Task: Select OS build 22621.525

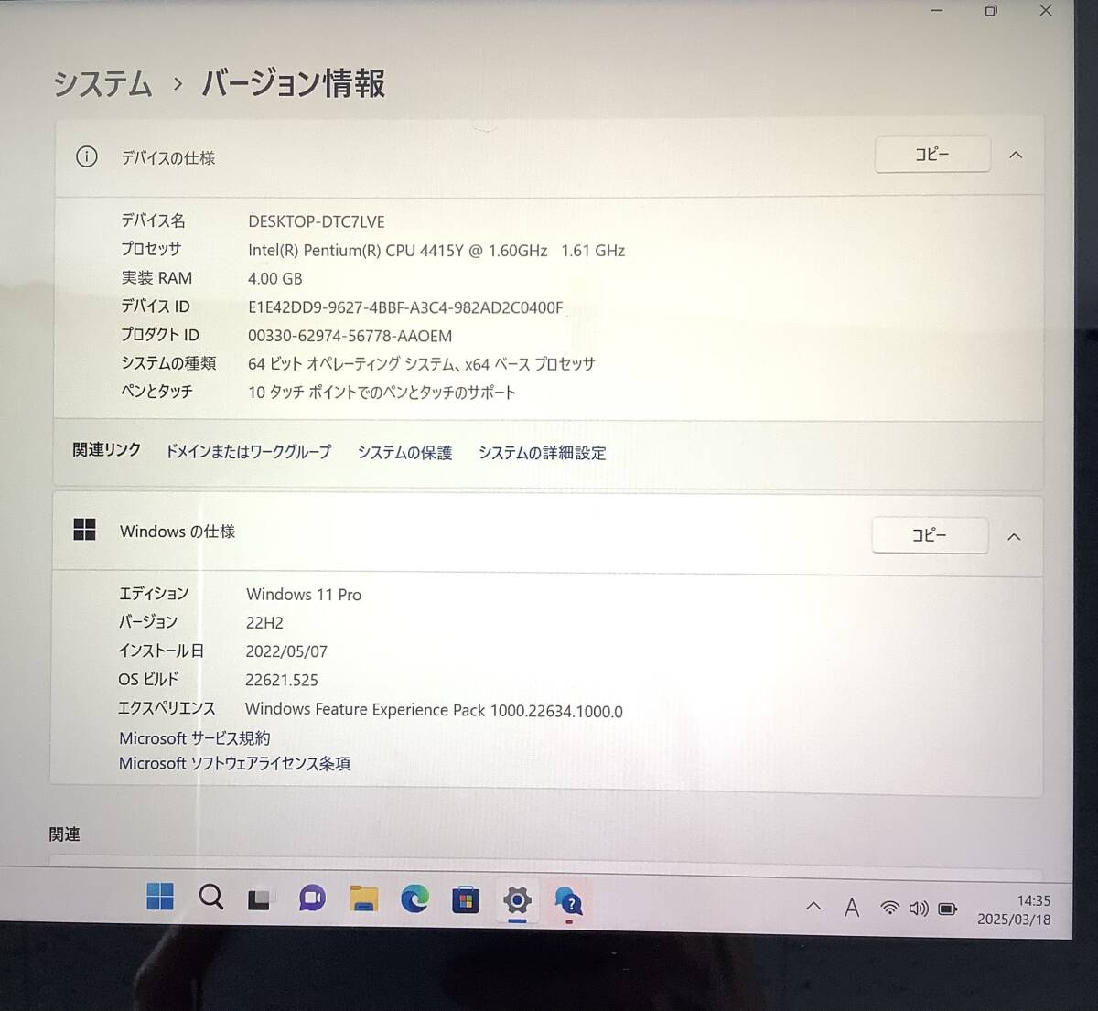Action: coord(282,680)
